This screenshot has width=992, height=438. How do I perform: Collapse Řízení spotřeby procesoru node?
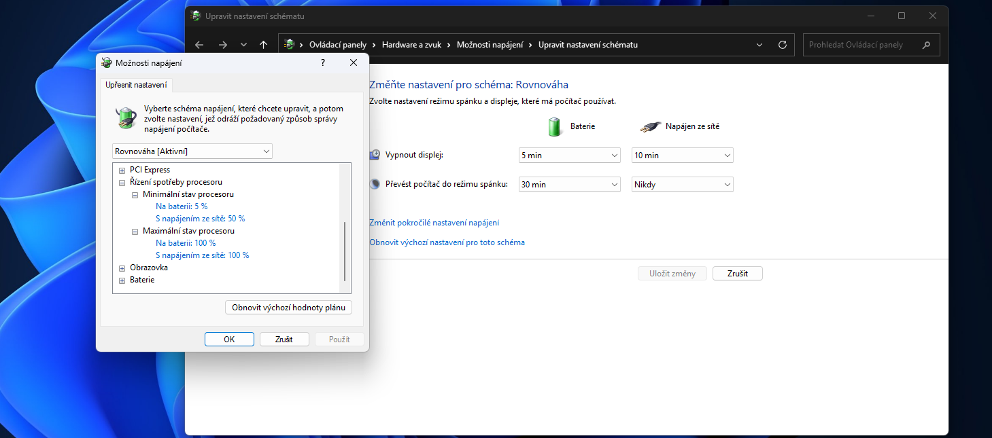pos(122,183)
